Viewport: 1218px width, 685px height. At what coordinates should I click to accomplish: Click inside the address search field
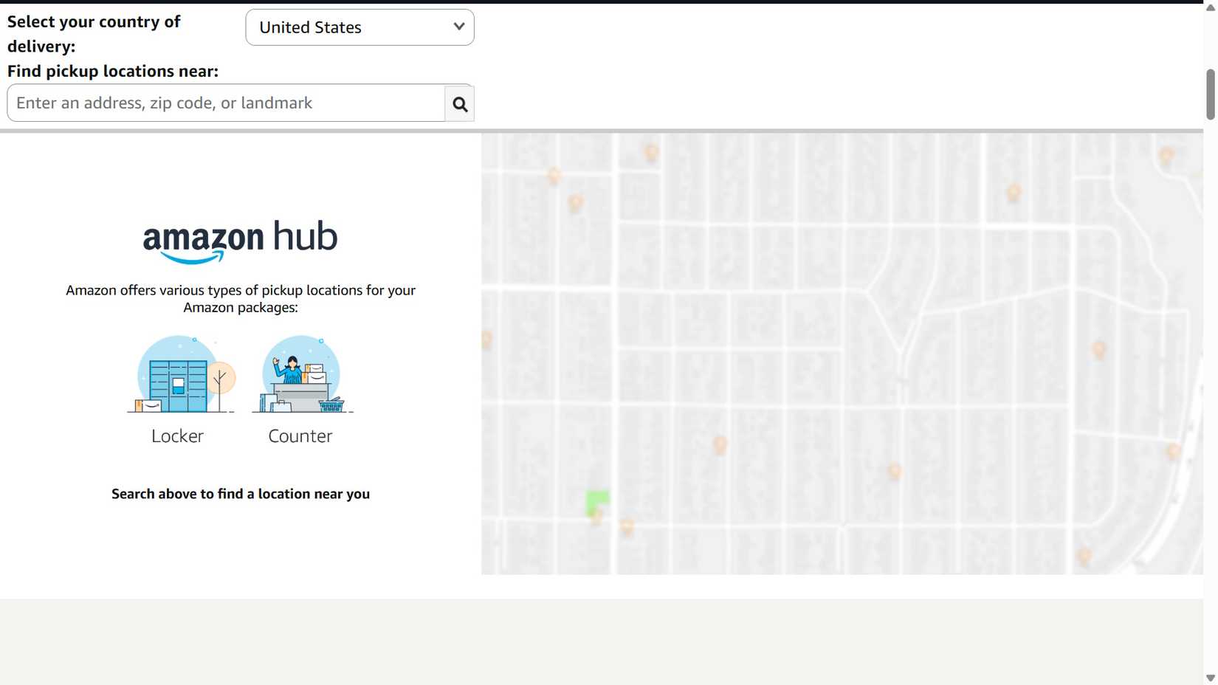221,103
